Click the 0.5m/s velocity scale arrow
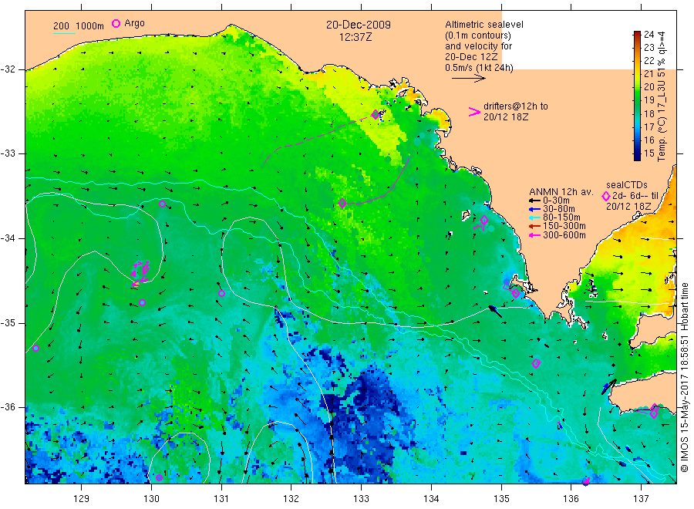Image resolution: width=694 pixels, height=509 pixels. point(469,79)
